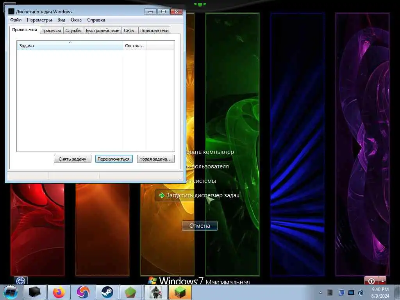The width and height of the screenshot is (400, 300).
Task: Click Отмена on the security screen
Action: point(200,226)
